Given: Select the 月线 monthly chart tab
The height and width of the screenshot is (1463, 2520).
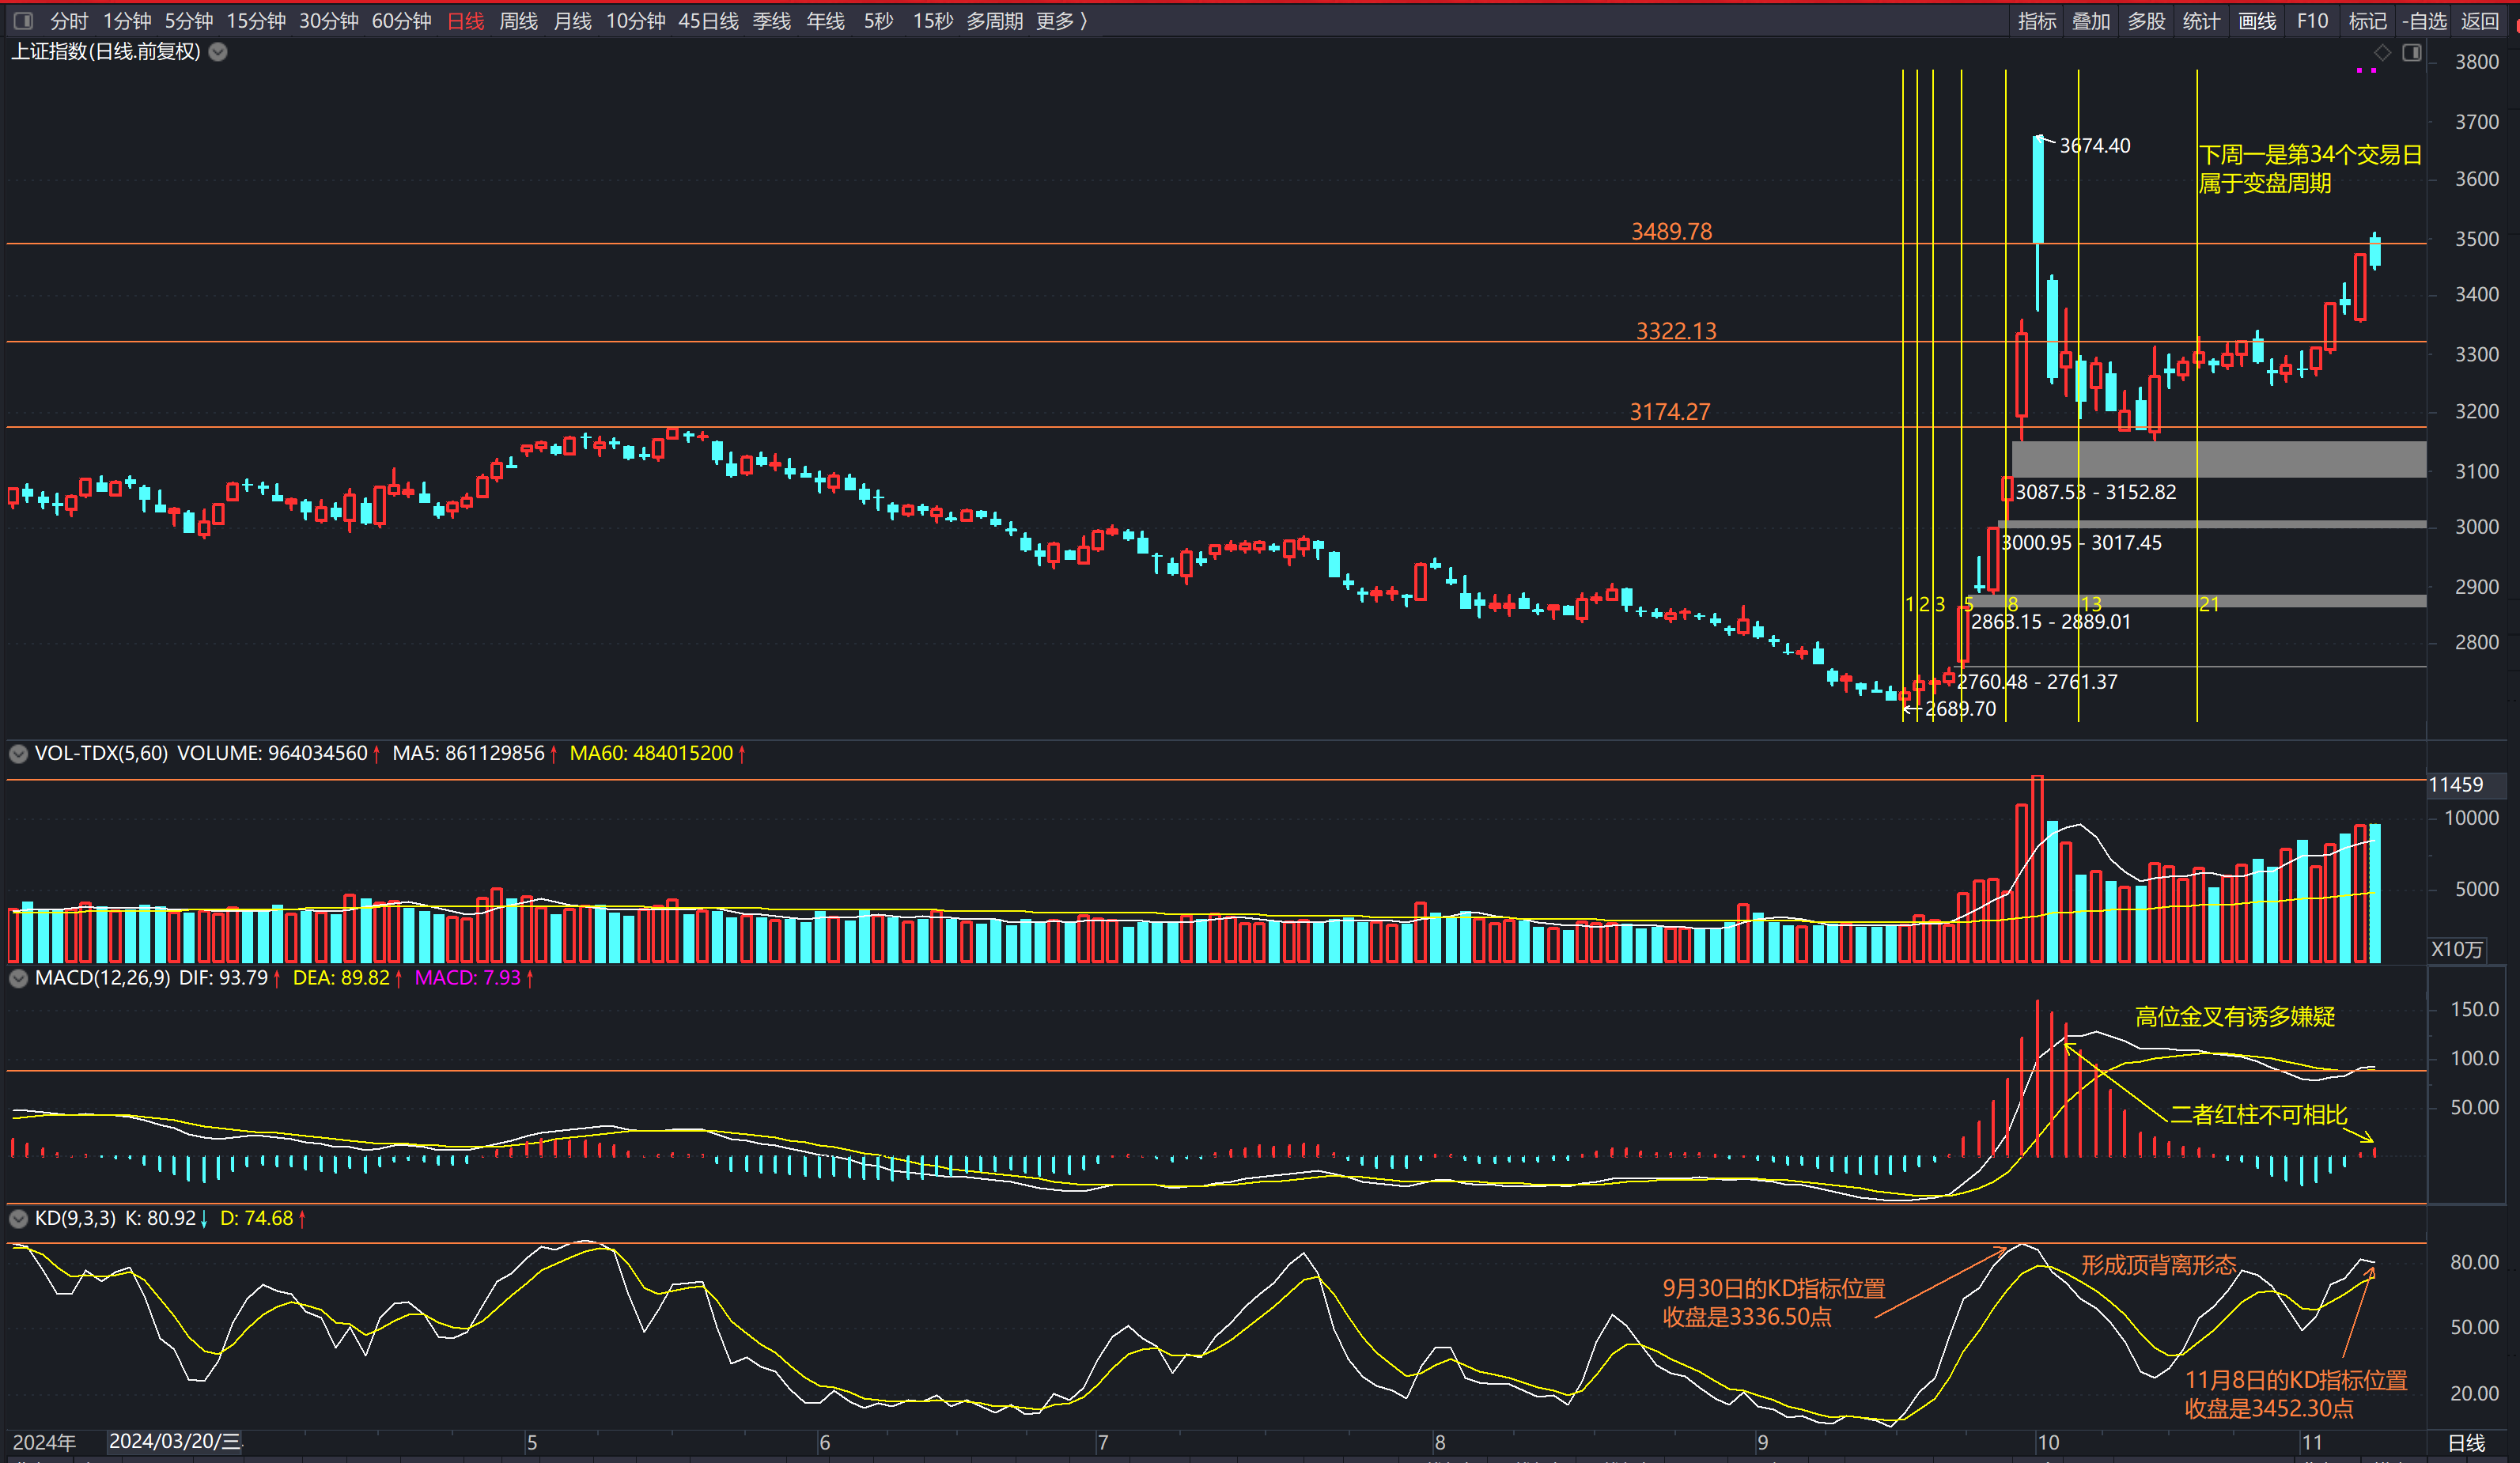Looking at the screenshot, I should [x=572, y=20].
